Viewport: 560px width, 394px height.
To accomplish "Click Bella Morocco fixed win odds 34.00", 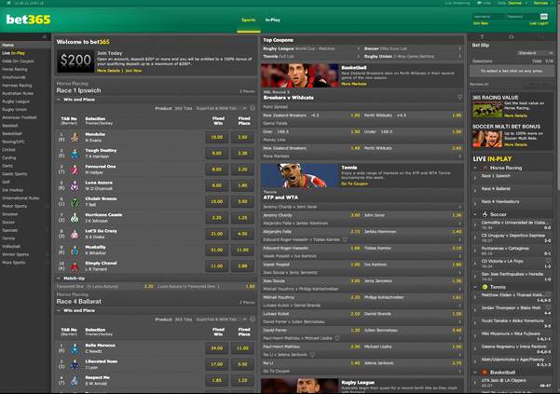I will 217,348.
